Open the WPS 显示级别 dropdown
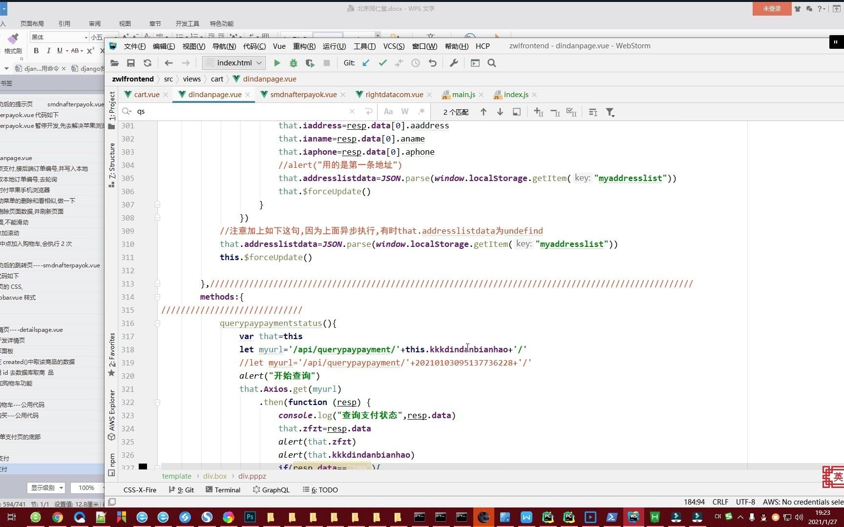The image size is (844, 527). [x=46, y=487]
